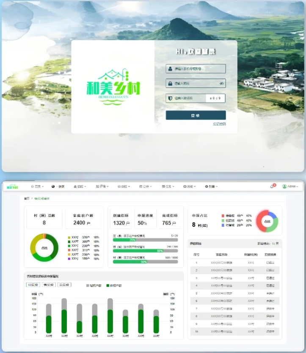Click the 申报进度 50% card
The image size is (306, 353).
click(145, 219)
